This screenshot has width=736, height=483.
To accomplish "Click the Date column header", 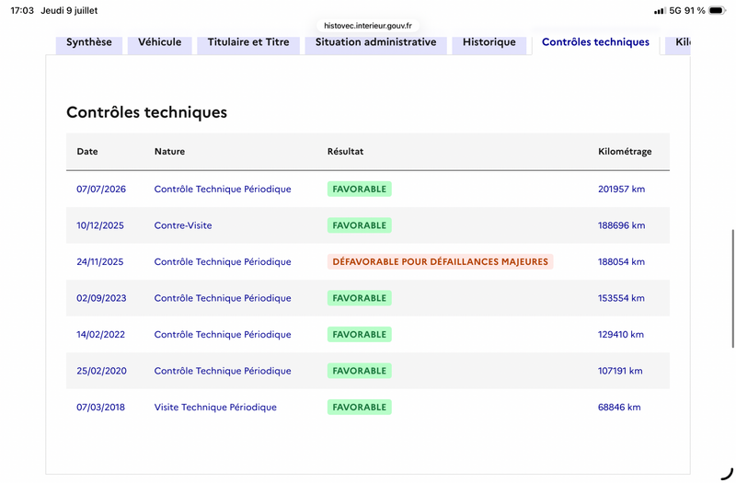I will pyautogui.click(x=87, y=151).
